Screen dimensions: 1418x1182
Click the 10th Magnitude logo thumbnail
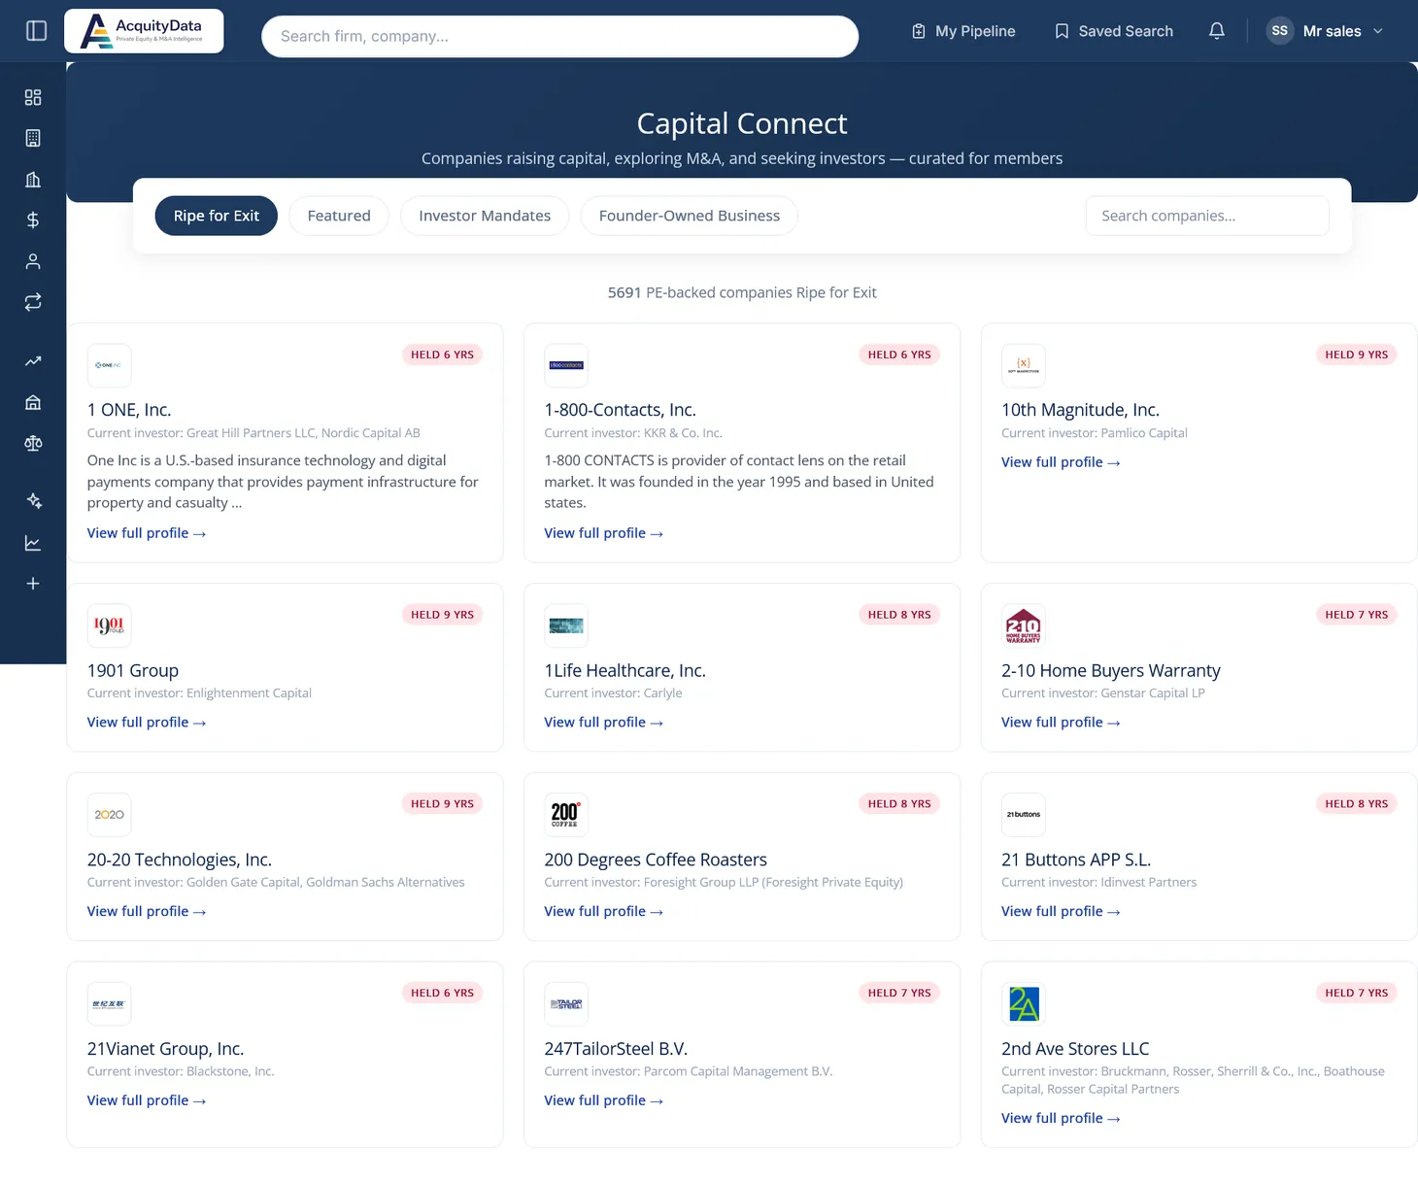pos(1024,365)
